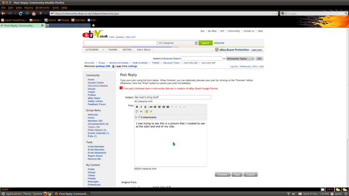Expand the 0 Attachments section

click(136, 117)
